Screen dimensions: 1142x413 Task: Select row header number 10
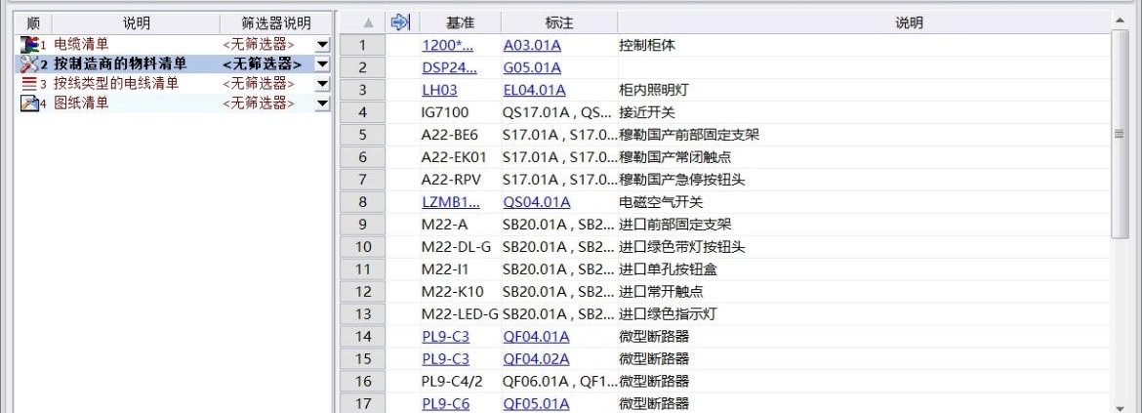click(363, 247)
